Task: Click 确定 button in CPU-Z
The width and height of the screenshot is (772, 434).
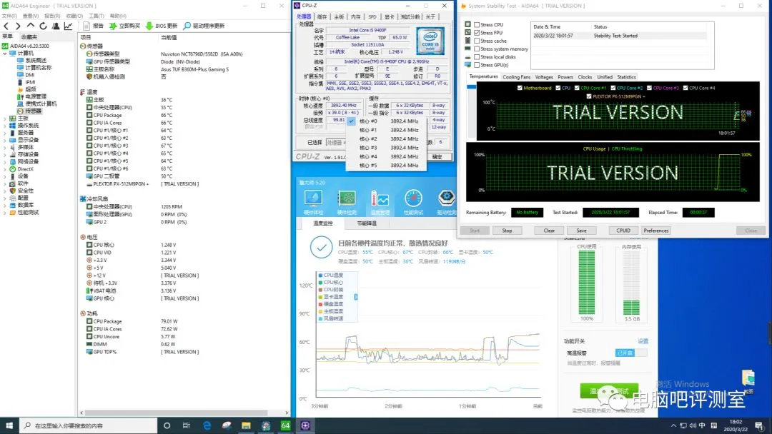Action: point(437,157)
